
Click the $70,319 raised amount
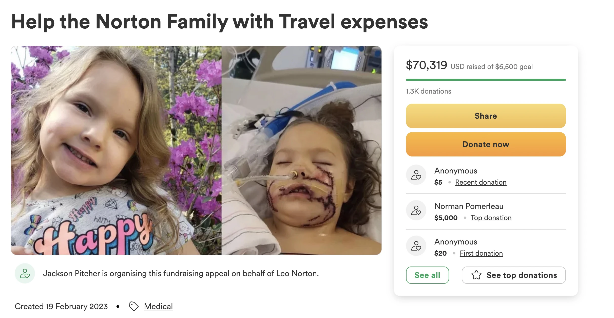(x=426, y=65)
